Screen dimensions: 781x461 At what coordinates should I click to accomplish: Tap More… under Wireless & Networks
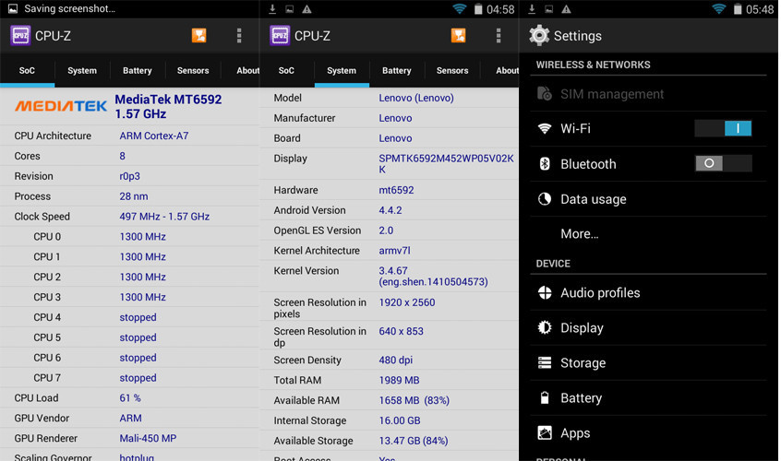pyautogui.click(x=580, y=234)
